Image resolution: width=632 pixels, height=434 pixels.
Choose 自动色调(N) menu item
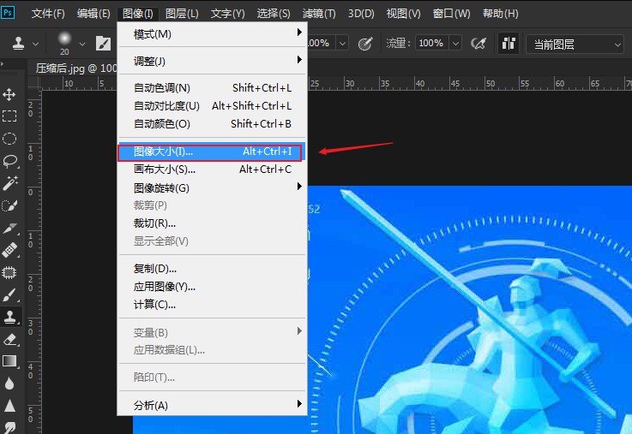point(213,87)
